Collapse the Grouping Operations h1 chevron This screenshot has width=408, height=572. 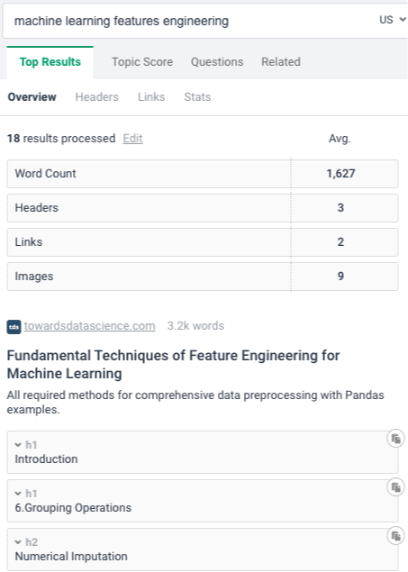pos(18,494)
